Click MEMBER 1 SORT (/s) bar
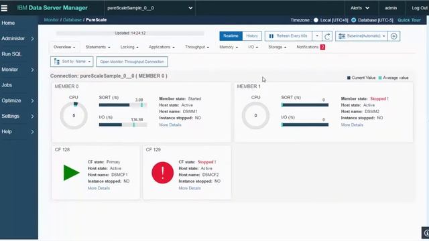The width and height of the screenshot is (429, 241). point(305,105)
